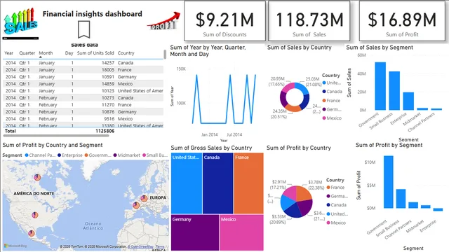Open the OpenStreetMap link on map
Viewport: 449px width, 252px height.
pos(140,246)
